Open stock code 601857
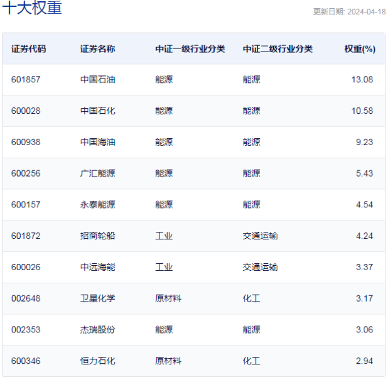The width and height of the screenshot is (388, 377). [x=26, y=80]
